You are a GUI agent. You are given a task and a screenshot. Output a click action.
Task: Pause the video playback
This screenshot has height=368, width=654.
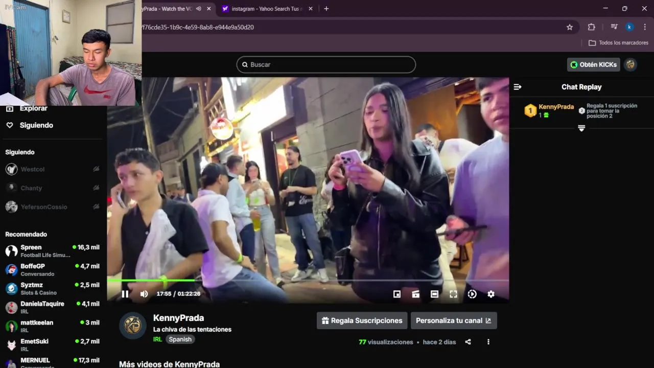pos(125,294)
